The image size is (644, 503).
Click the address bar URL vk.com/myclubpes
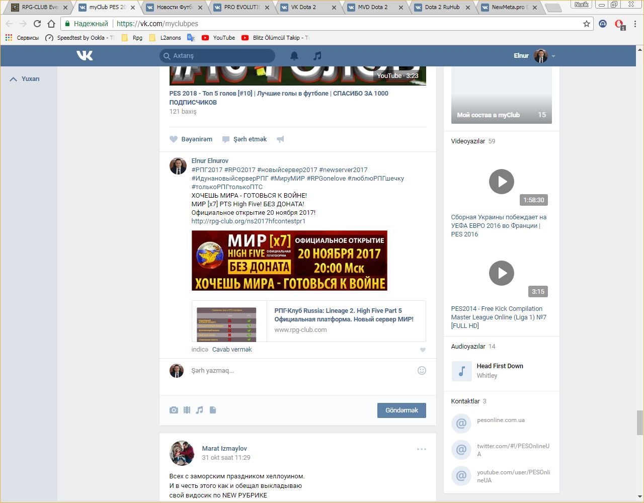pos(157,24)
